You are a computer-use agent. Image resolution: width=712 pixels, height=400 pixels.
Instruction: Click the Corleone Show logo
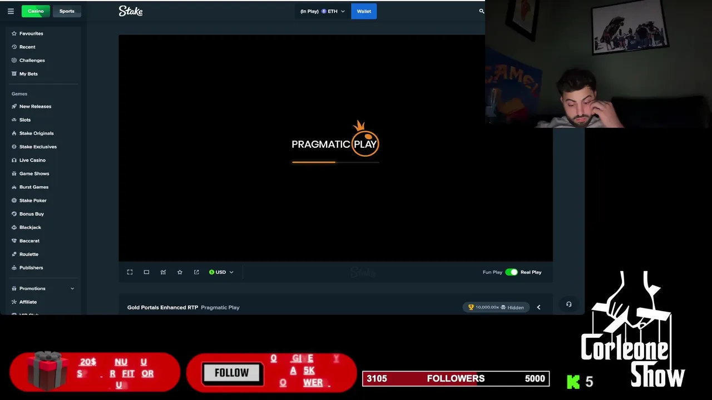point(633,329)
